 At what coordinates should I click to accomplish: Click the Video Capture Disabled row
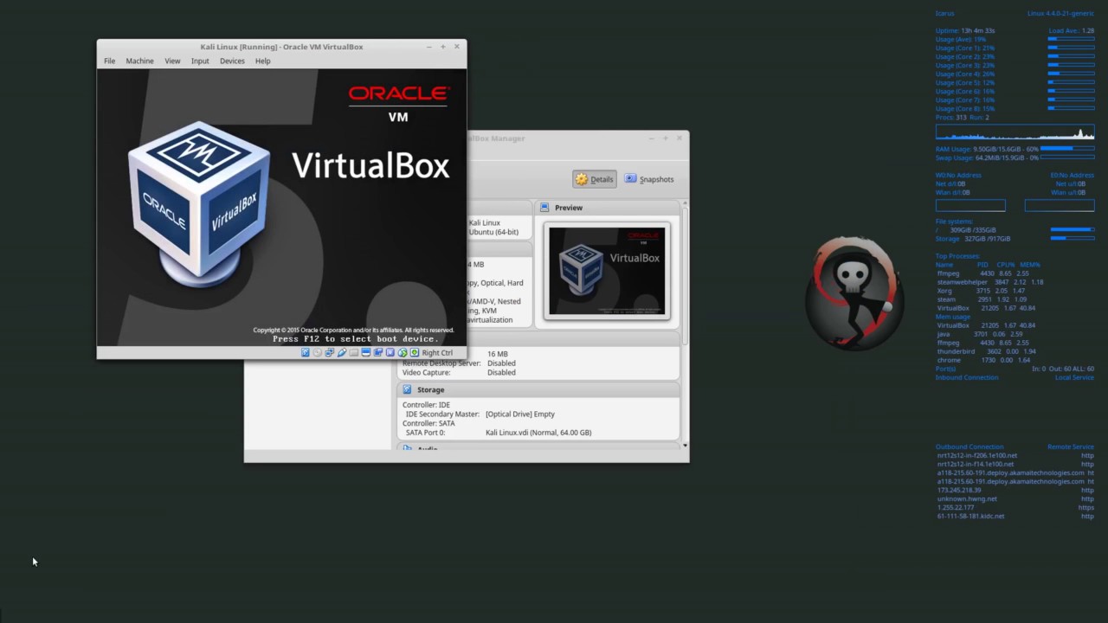[x=459, y=372]
